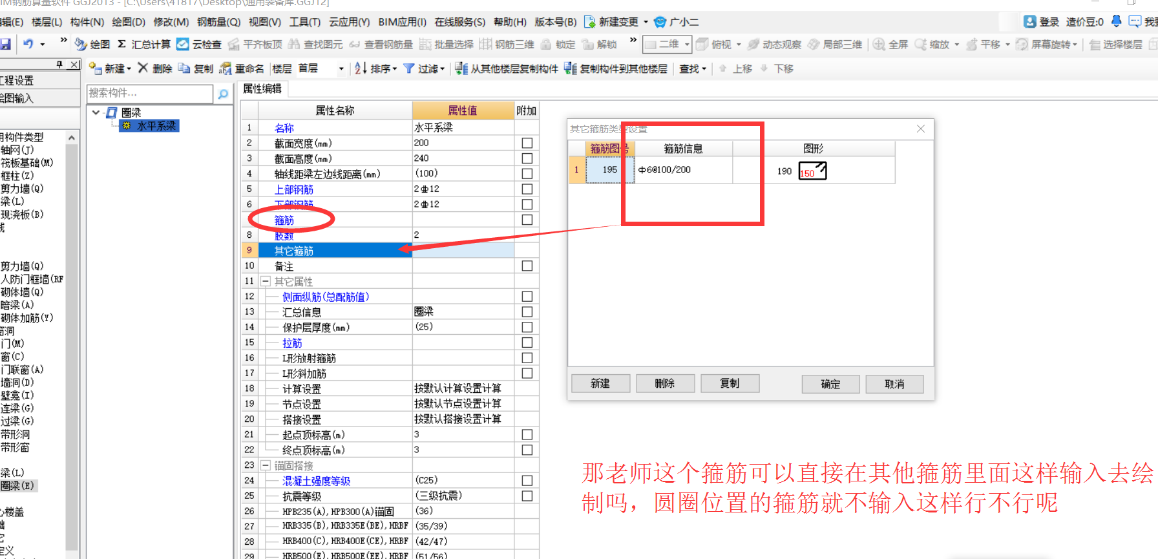Click the 箍筋 property link
This screenshot has height=559, width=1158.
pos(284,220)
